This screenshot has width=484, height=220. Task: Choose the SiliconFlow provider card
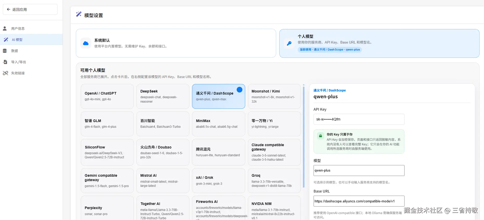coord(107,152)
